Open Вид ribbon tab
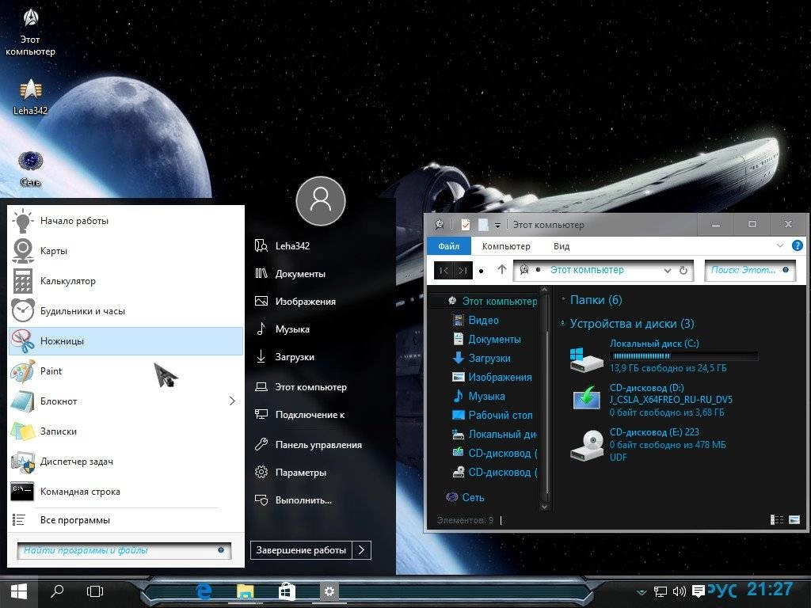The image size is (811, 608). pos(562,247)
